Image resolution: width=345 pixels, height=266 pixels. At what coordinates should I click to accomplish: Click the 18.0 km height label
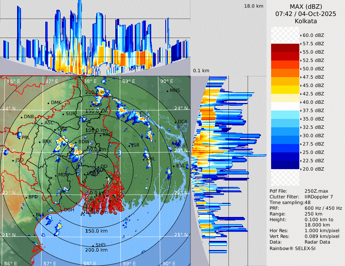(254, 6)
